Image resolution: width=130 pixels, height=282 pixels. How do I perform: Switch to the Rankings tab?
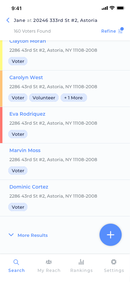81,266
